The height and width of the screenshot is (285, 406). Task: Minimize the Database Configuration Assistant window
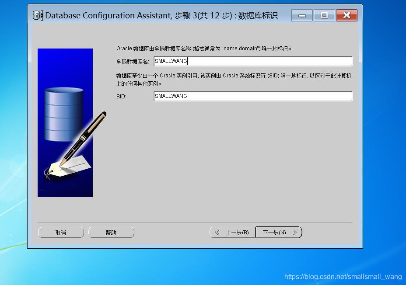click(x=302, y=15)
